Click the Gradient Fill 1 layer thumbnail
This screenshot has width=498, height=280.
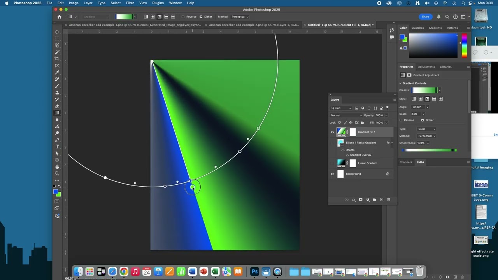click(x=341, y=132)
